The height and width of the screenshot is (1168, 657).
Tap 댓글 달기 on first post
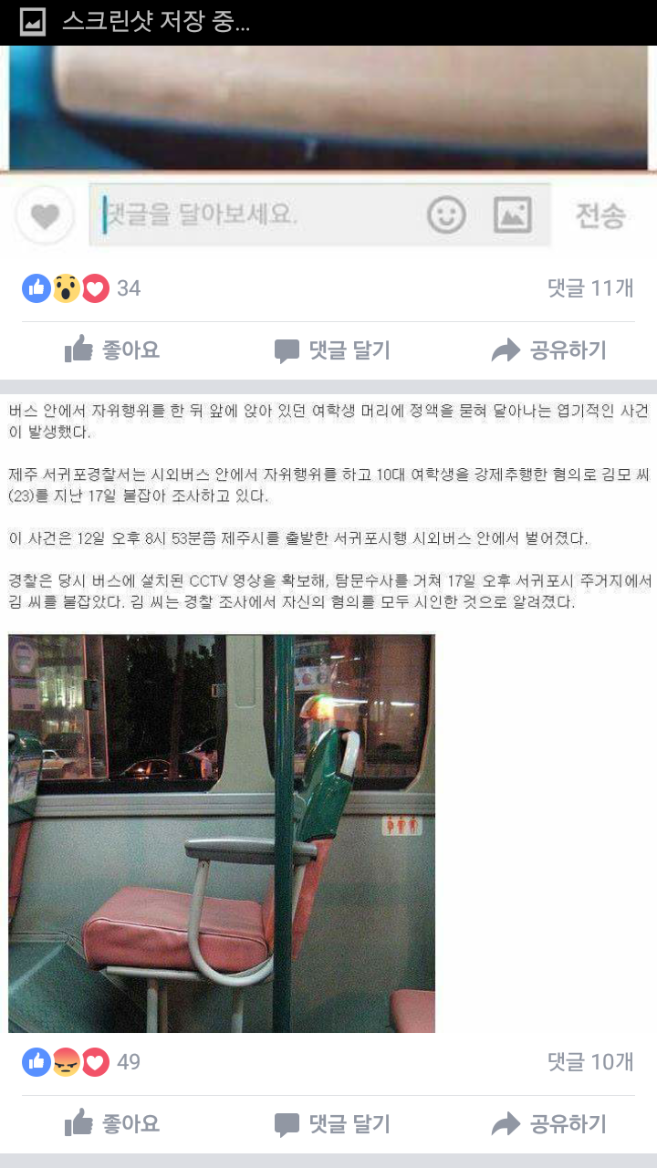(332, 350)
